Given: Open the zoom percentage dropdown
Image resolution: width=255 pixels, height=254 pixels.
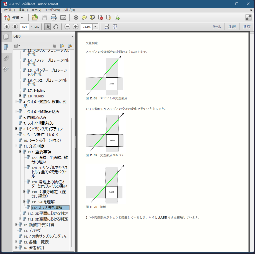Looking at the screenshot, I should (x=95, y=27).
